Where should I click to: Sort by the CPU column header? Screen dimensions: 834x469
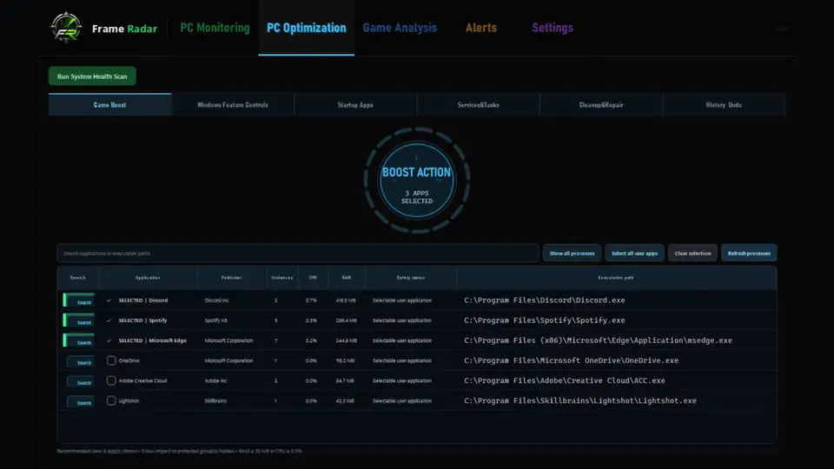(x=313, y=278)
